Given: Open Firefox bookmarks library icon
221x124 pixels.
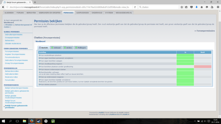Looking at the screenshot, I should click(x=186, y=7).
